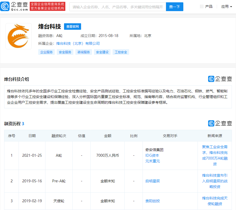Select the 比例 column header
The width and height of the screenshot is (236, 210).
tap(134, 136)
